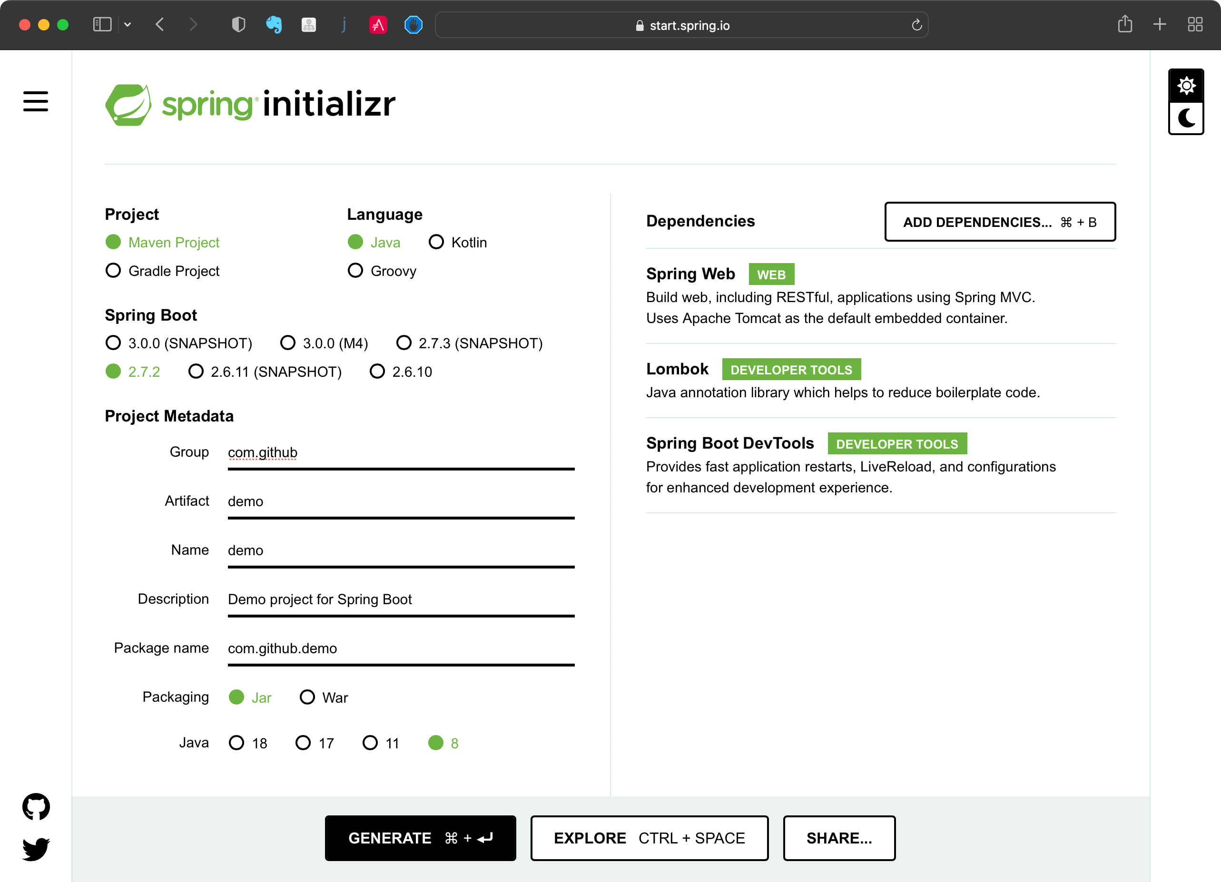Select Spring Boot 3.0.0 (M4) version
1221x882 pixels.
pyautogui.click(x=288, y=343)
